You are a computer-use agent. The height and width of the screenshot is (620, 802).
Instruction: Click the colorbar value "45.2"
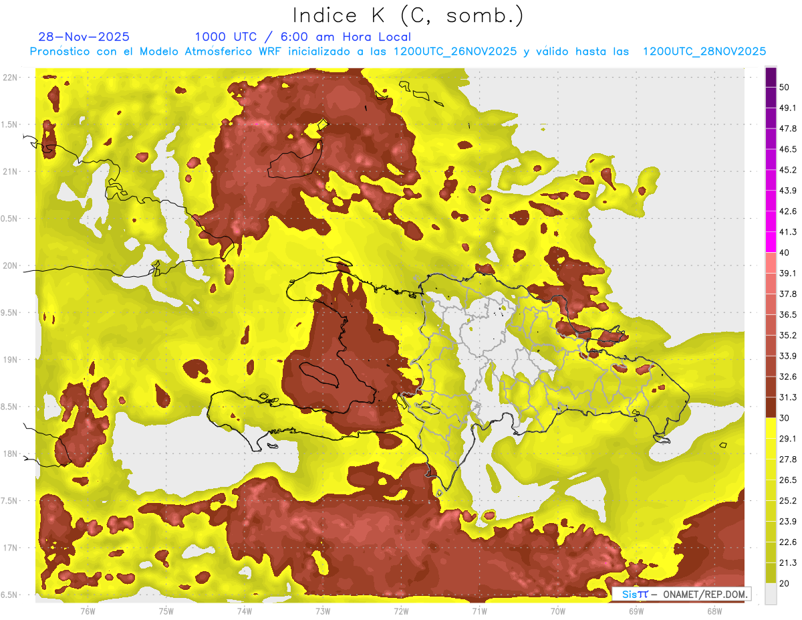(788, 170)
